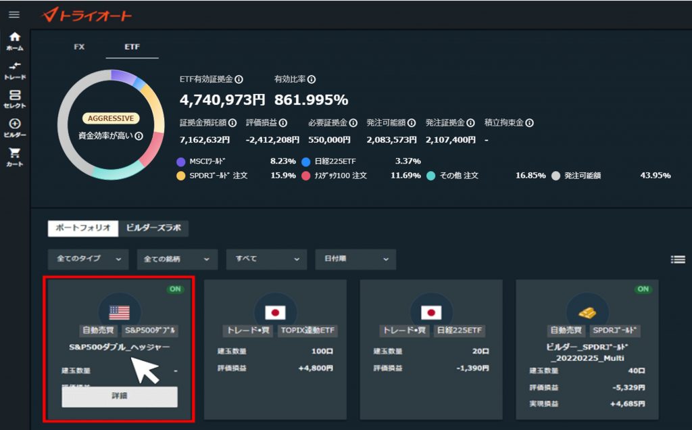The image size is (692, 430).
Task: Click the 4,740,973円 margin value
Action: (222, 100)
